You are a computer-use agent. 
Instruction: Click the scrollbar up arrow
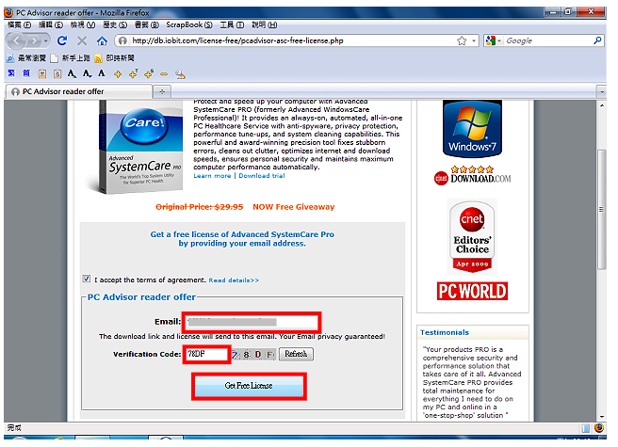tap(601, 105)
